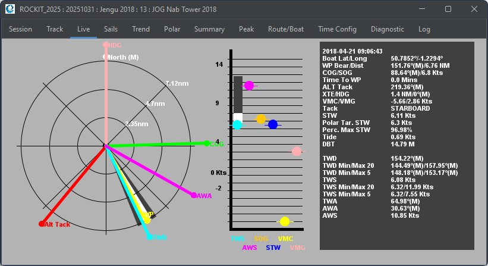The width and height of the screenshot is (488, 266).
Task: Go to the Polar tab
Action: pyautogui.click(x=172, y=29)
